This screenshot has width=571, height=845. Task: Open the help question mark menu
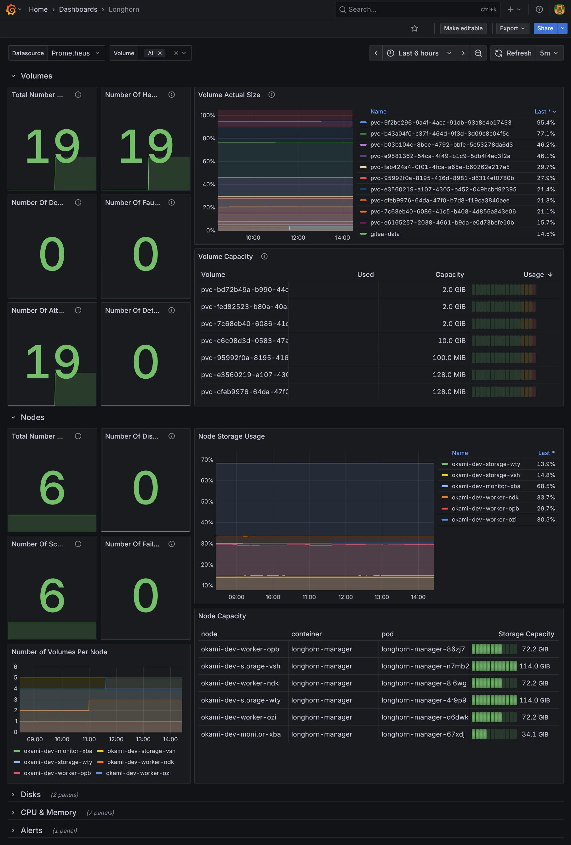point(539,9)
